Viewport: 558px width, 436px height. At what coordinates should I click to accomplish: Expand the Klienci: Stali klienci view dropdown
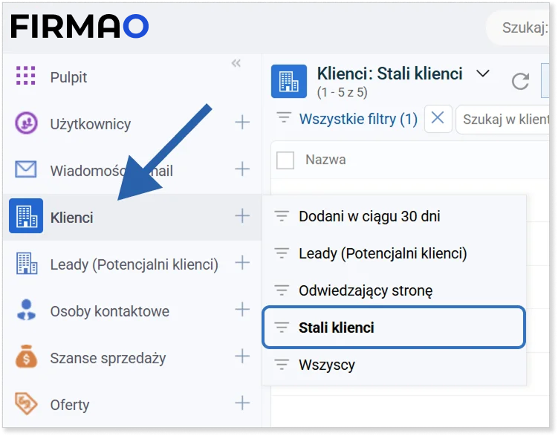tap(483, 74)
